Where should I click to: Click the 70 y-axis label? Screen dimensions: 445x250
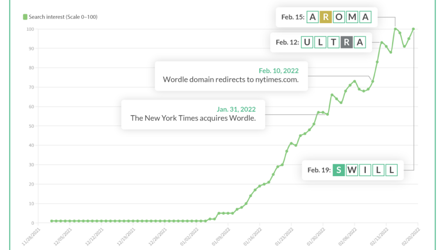point(31,87)
